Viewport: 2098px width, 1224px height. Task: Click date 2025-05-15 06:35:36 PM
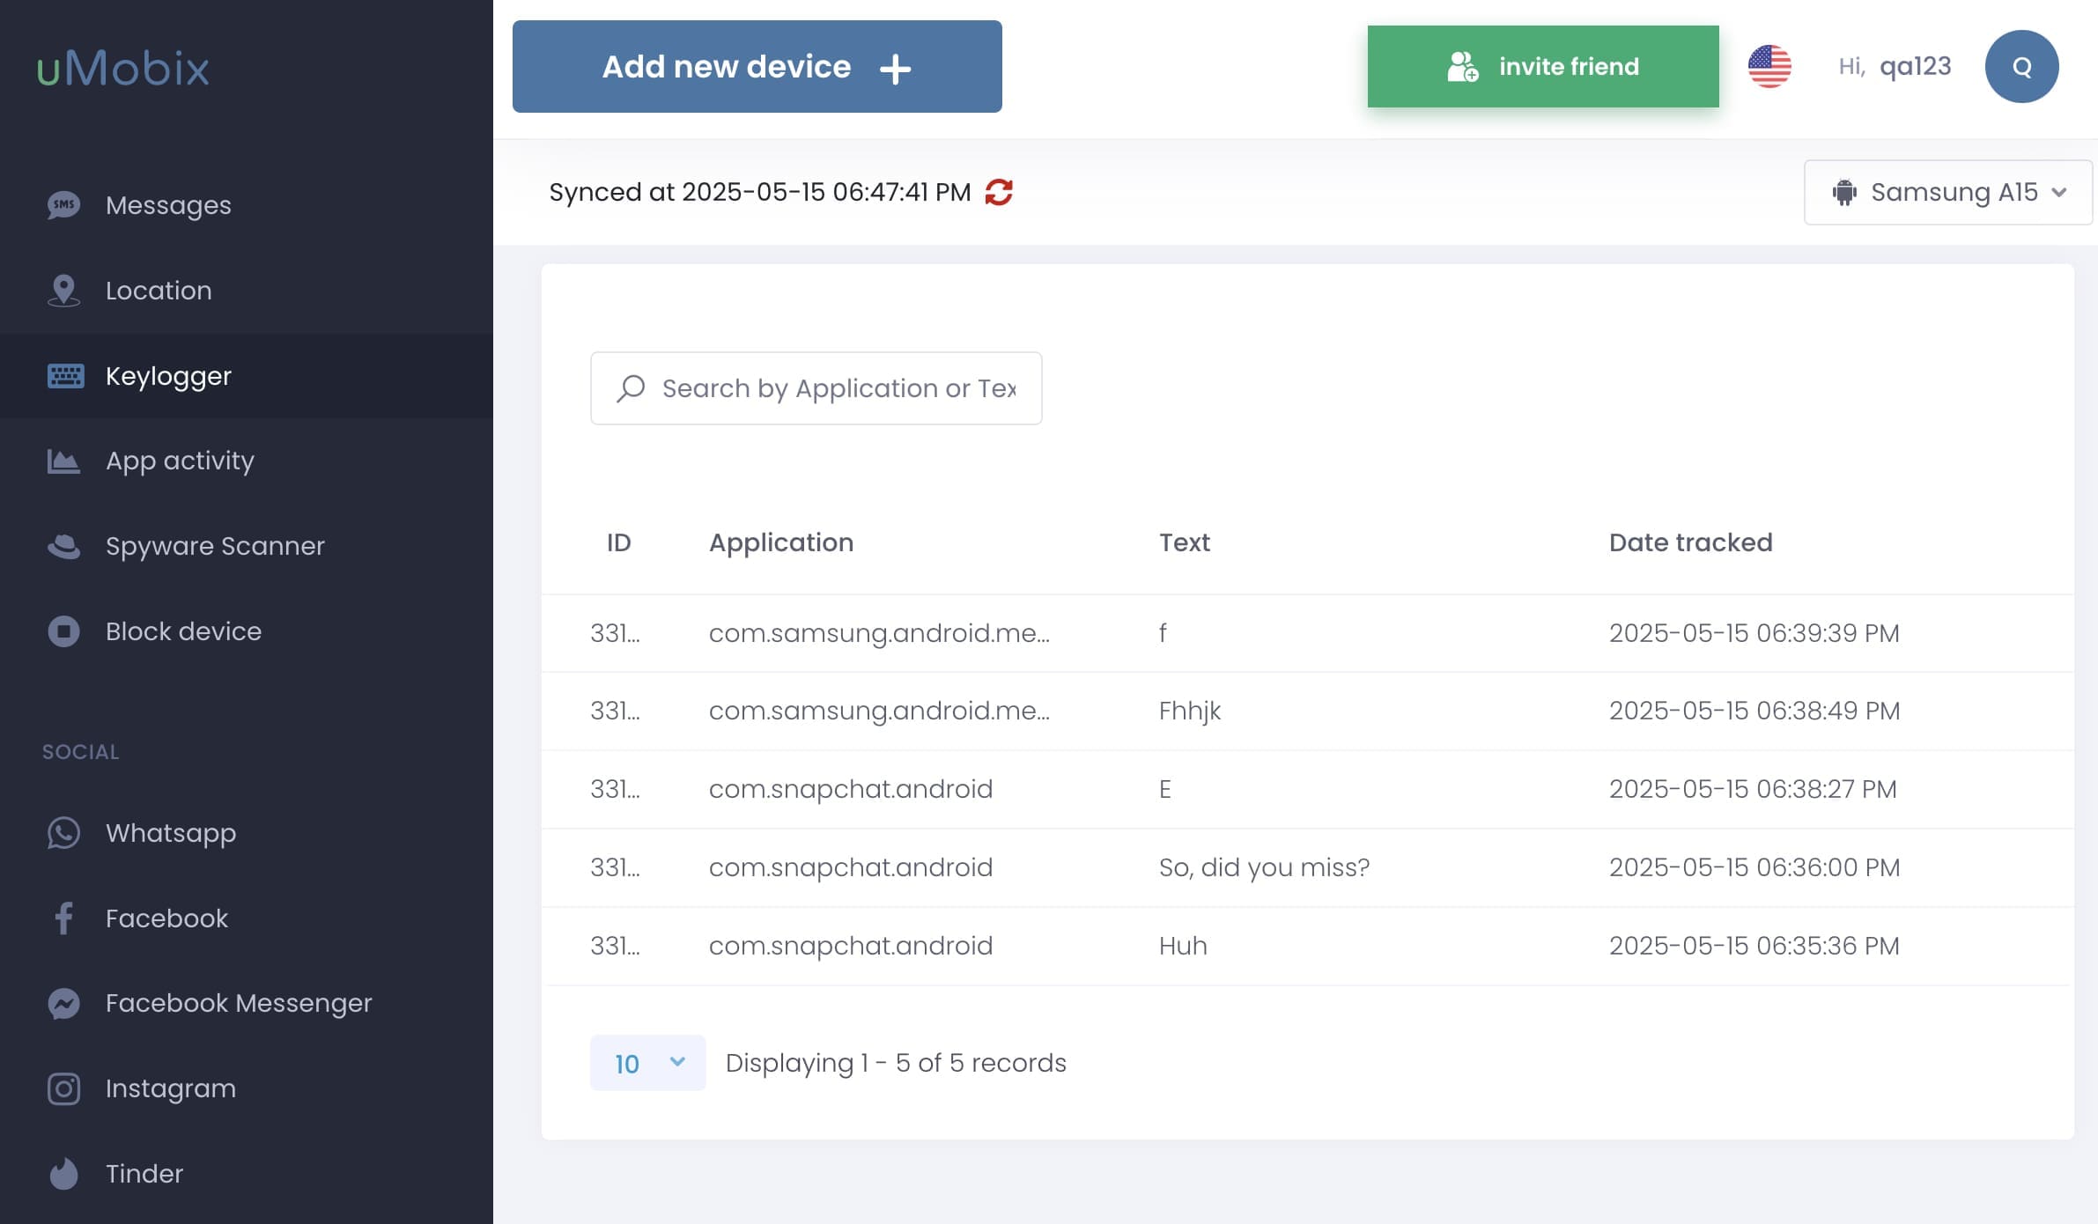[1754, 946]
